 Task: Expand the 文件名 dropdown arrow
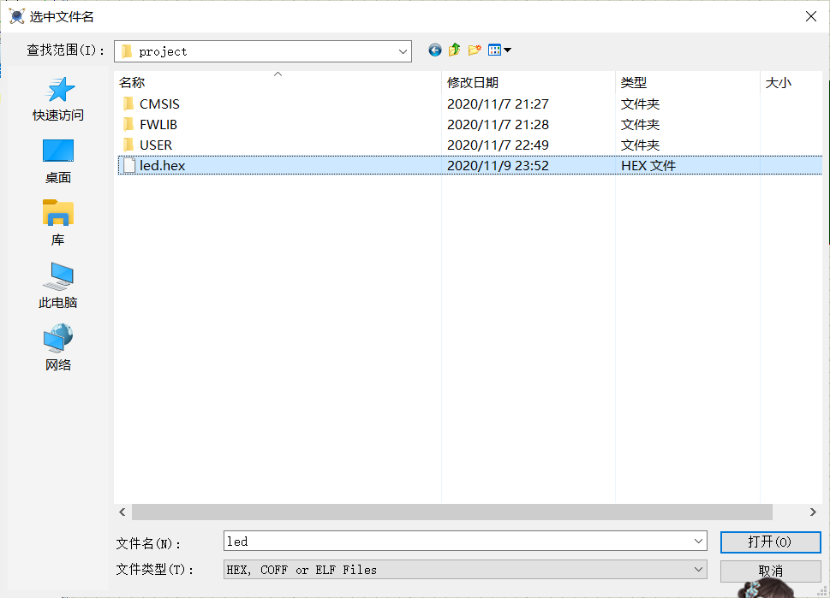point(698,541)
